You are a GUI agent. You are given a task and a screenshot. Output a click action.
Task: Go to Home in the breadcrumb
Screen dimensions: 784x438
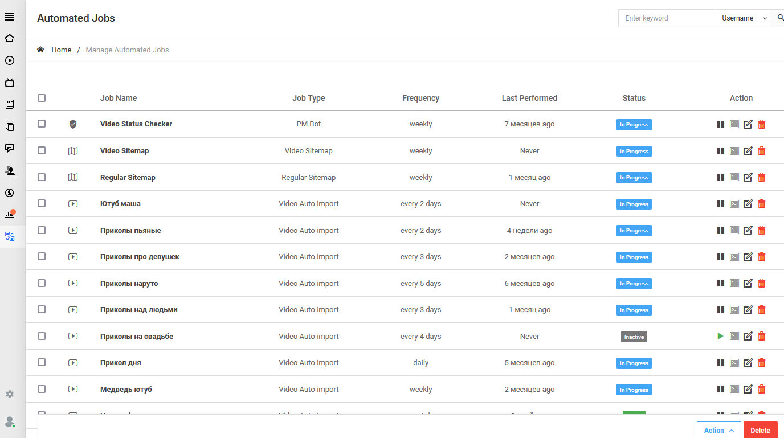(x=61, y=50)
